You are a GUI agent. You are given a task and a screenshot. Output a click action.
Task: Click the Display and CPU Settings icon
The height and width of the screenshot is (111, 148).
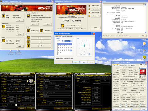click(28, 16)
